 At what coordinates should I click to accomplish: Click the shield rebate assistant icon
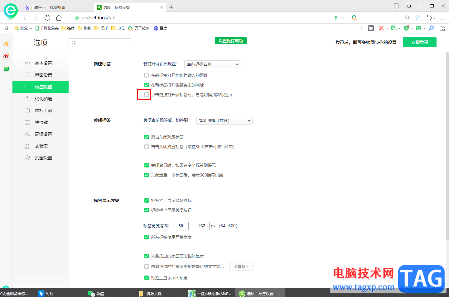pos(406,28)
